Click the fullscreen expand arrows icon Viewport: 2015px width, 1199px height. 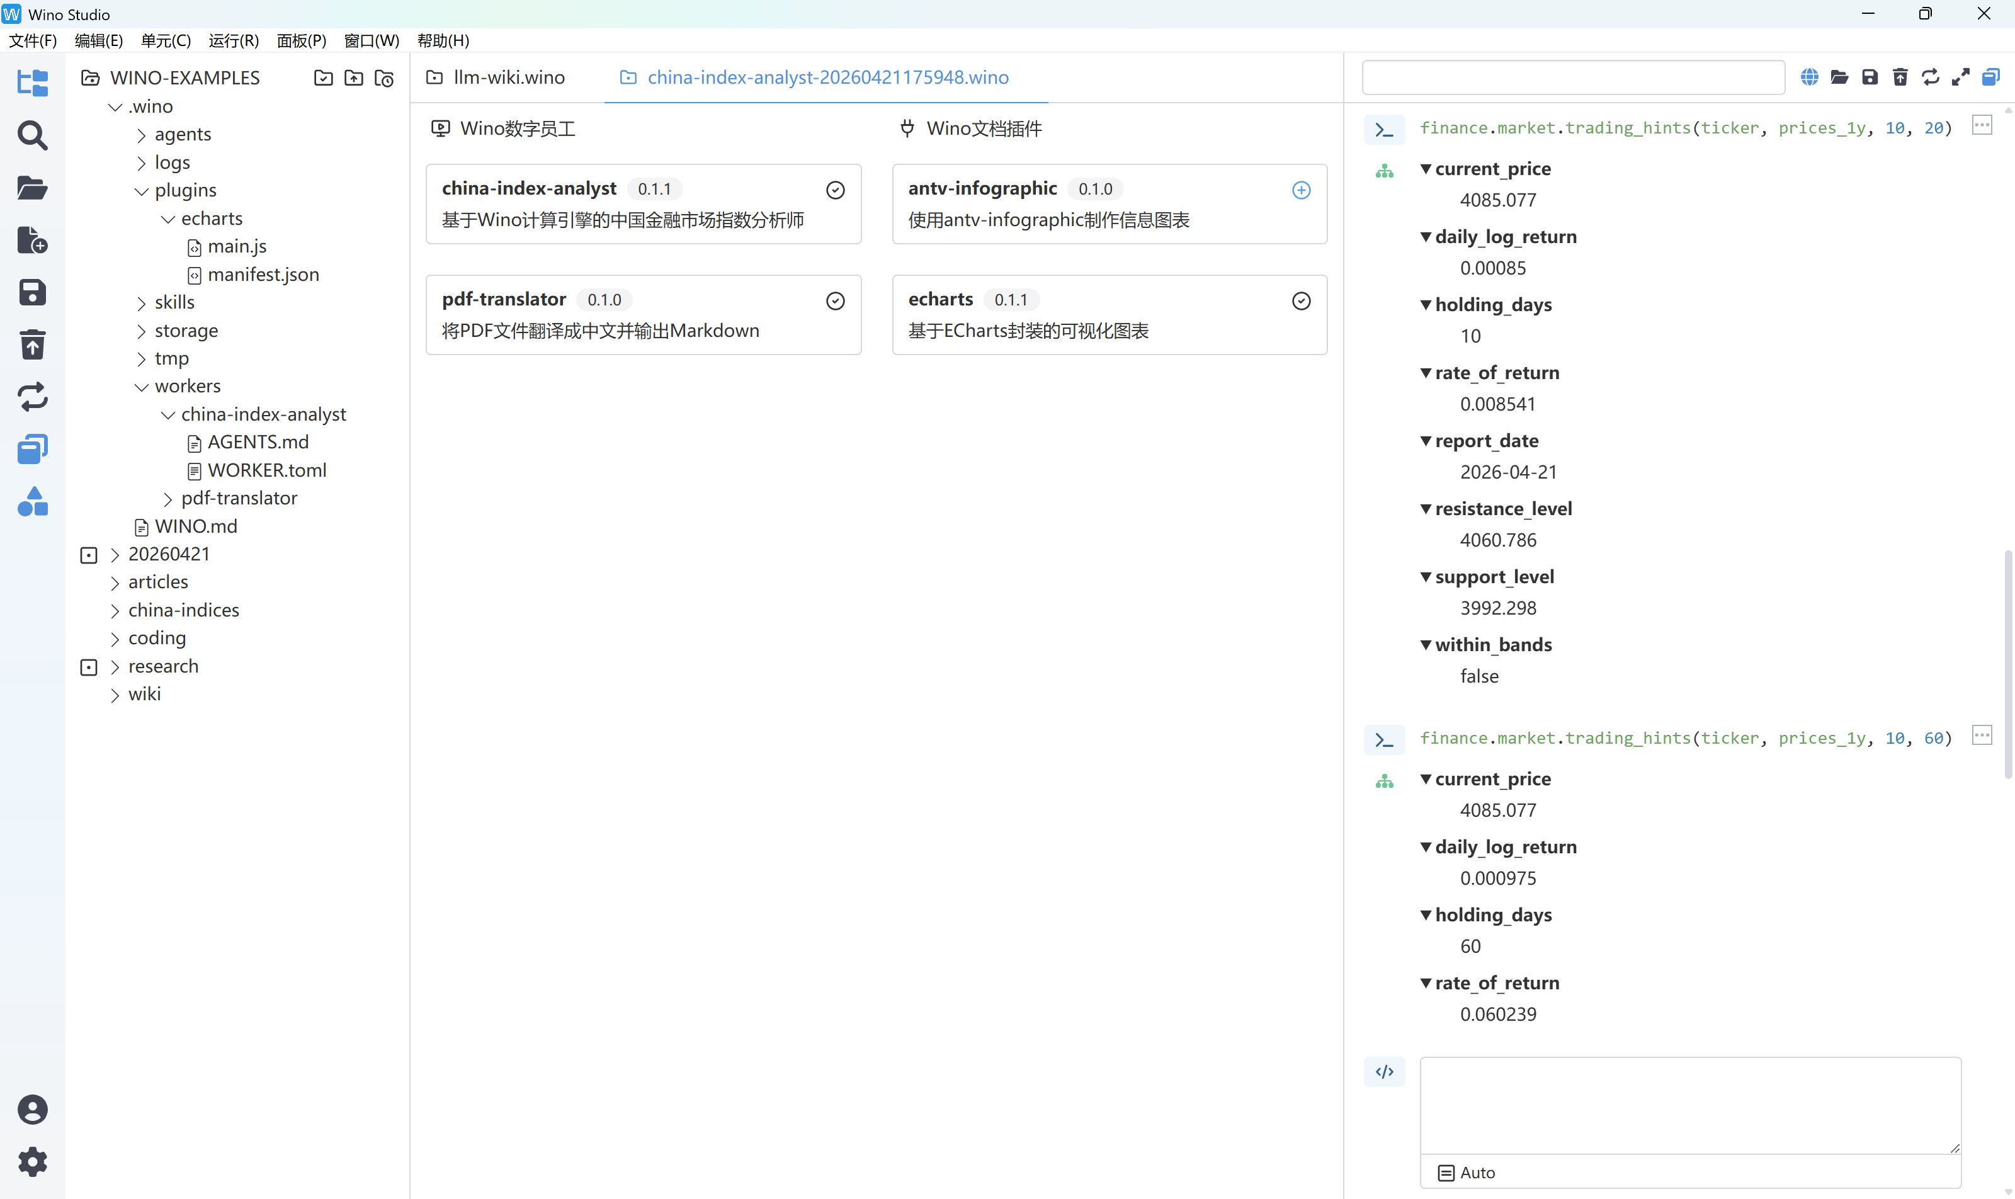click(1960, 77)
